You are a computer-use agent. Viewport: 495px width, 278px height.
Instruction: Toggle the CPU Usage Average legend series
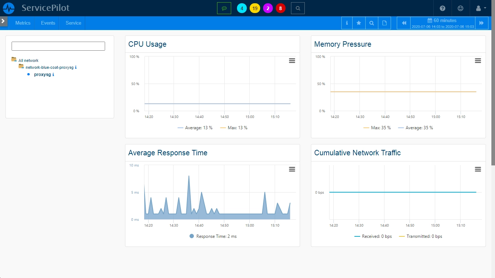tap(195, 128)
